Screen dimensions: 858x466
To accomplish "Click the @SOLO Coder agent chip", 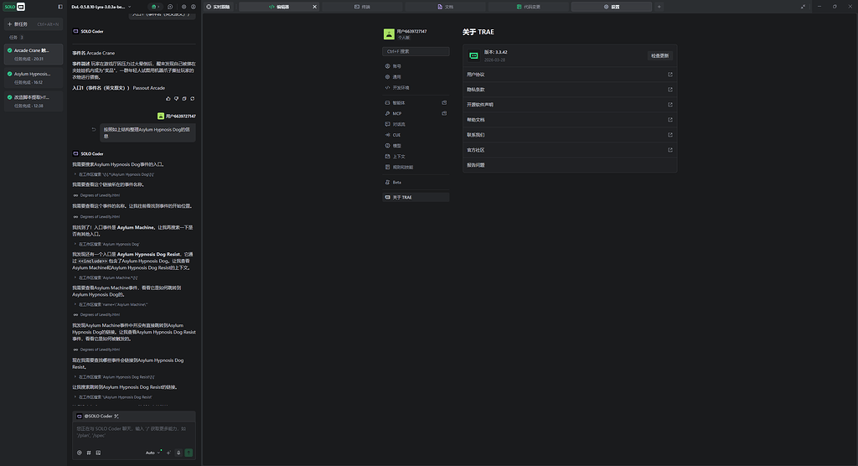I will (x=98, y=417).
